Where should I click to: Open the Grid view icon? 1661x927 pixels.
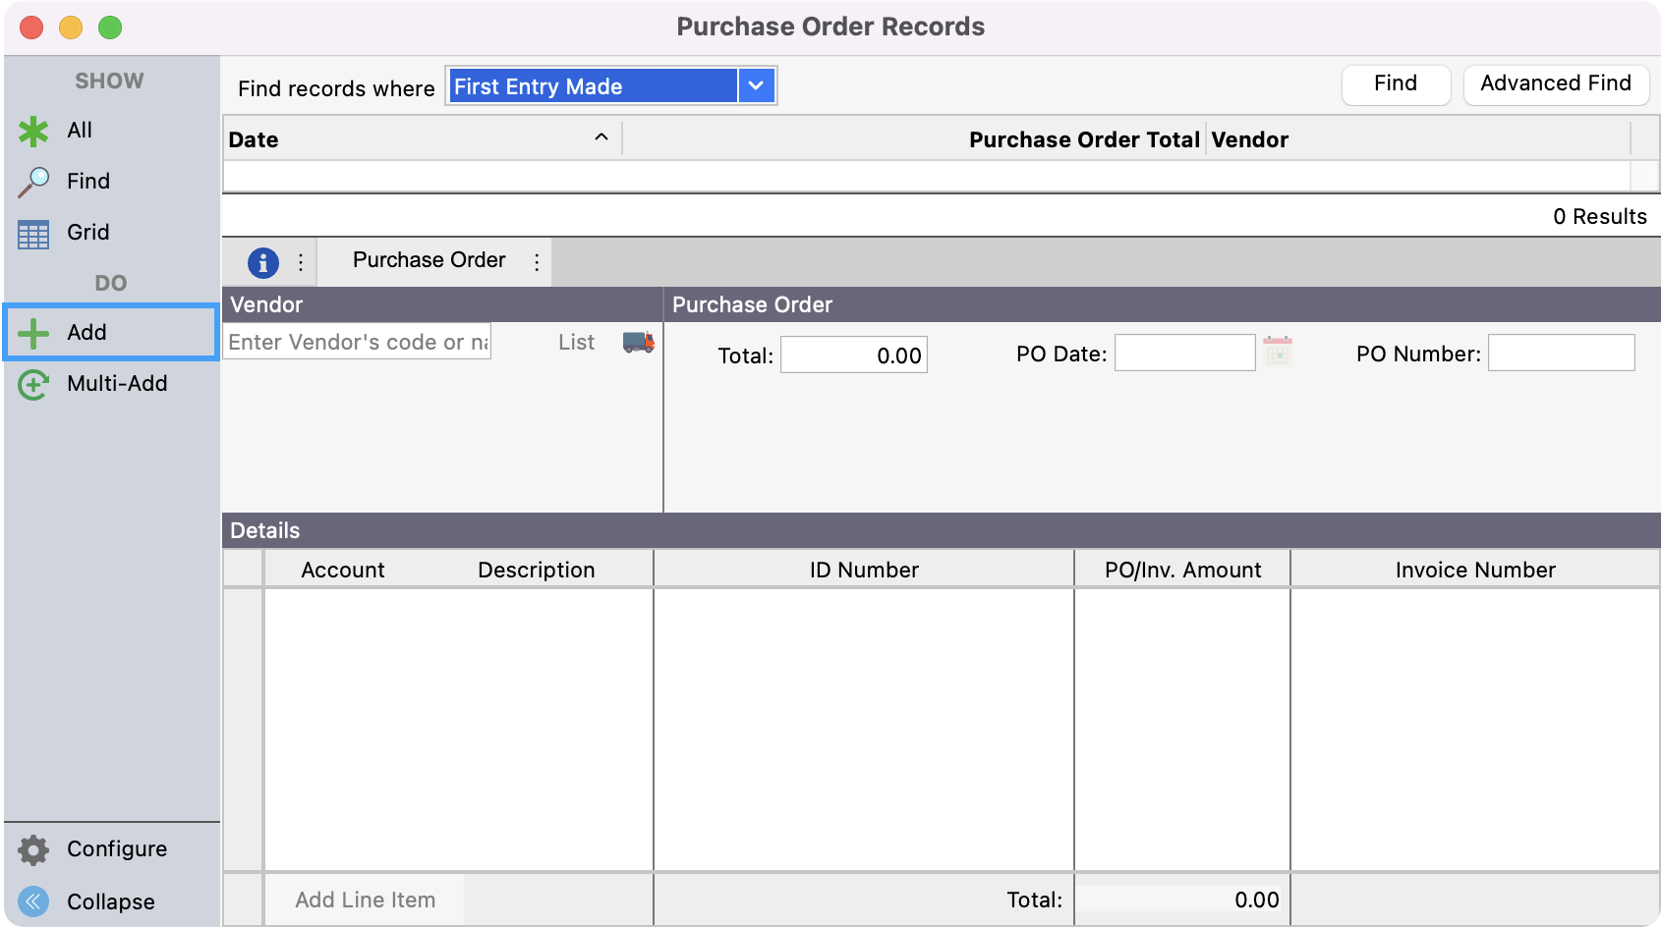point(33,234)
